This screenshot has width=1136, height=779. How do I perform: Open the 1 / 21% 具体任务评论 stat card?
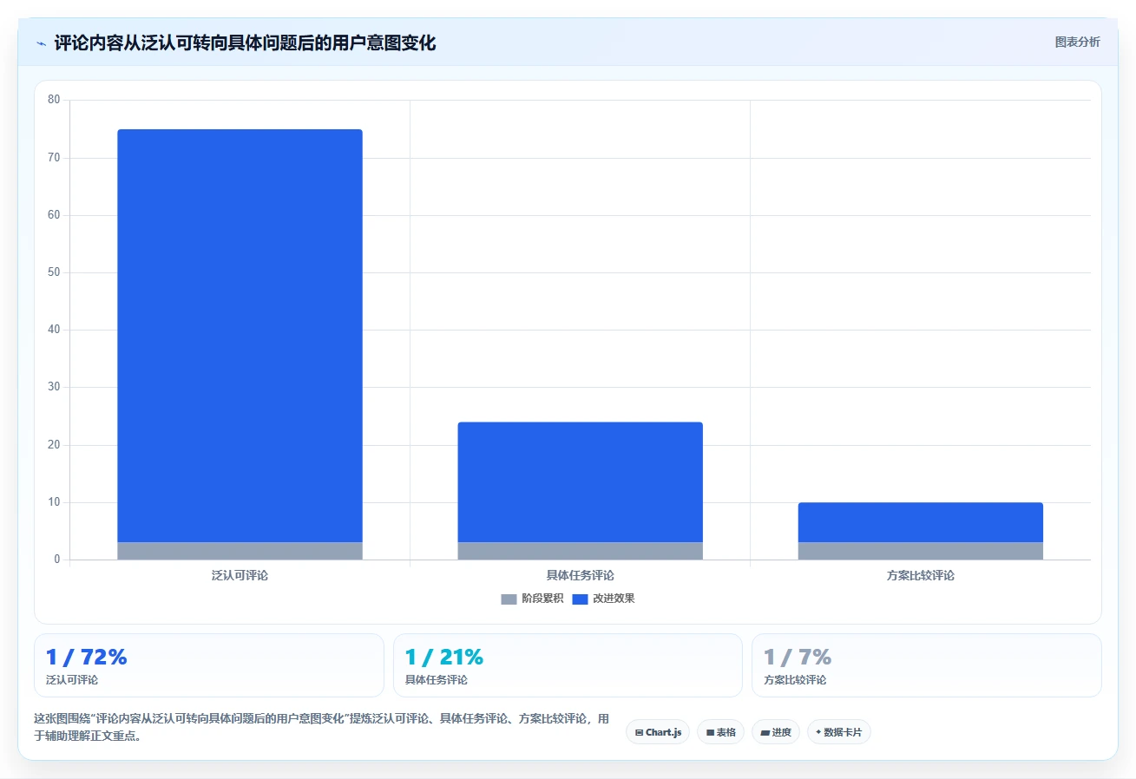568,665
